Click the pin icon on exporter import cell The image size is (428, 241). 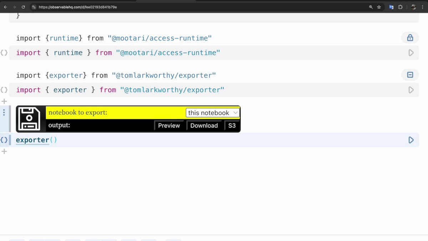click(x=410, y=75)
